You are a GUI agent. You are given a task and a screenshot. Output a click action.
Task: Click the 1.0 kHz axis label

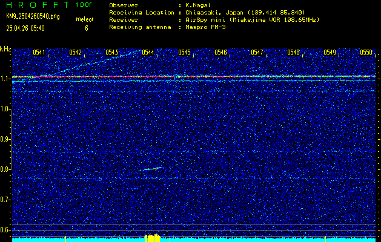pos(5,109)
